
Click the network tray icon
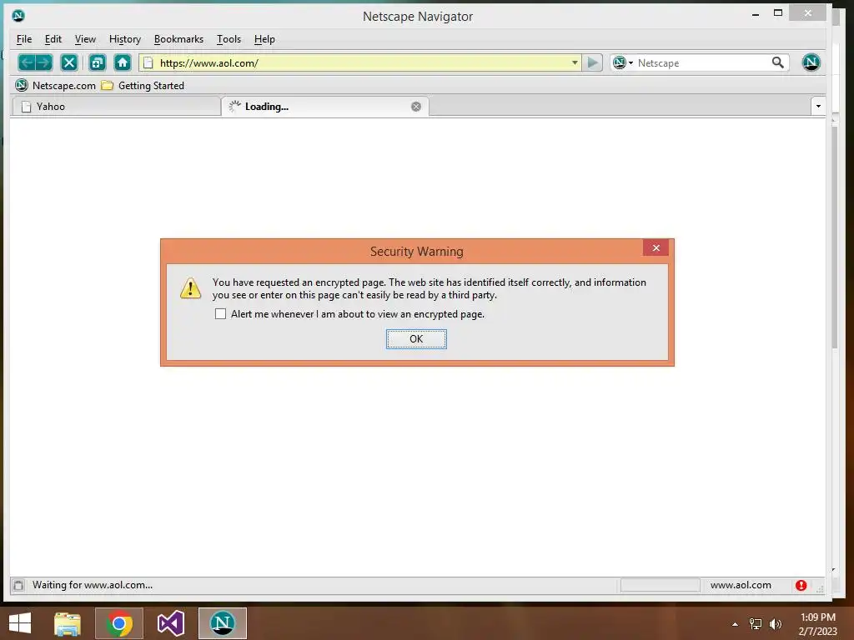pos(756,624)
